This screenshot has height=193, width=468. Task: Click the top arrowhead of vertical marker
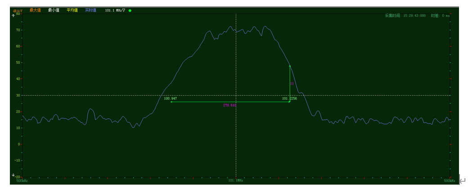click(x=290, y=66)
